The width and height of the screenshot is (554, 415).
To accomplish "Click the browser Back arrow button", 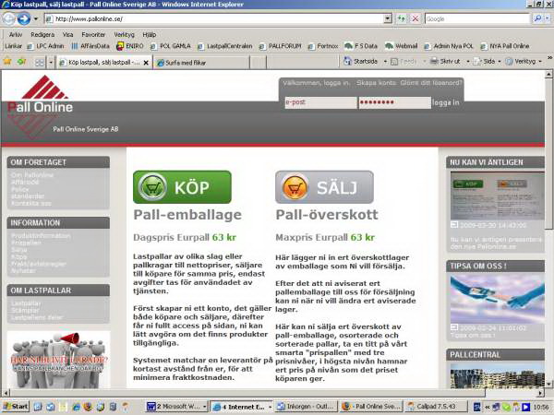I will tap(8, 18).
